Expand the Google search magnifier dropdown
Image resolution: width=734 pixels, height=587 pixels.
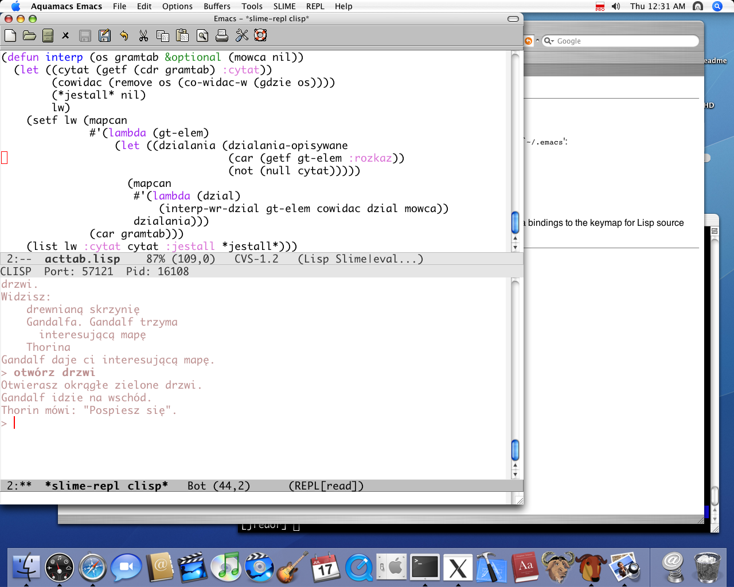coord(549,41)
